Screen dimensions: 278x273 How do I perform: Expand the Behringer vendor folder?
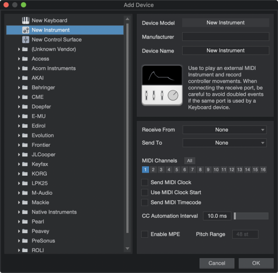pos(19,87)
